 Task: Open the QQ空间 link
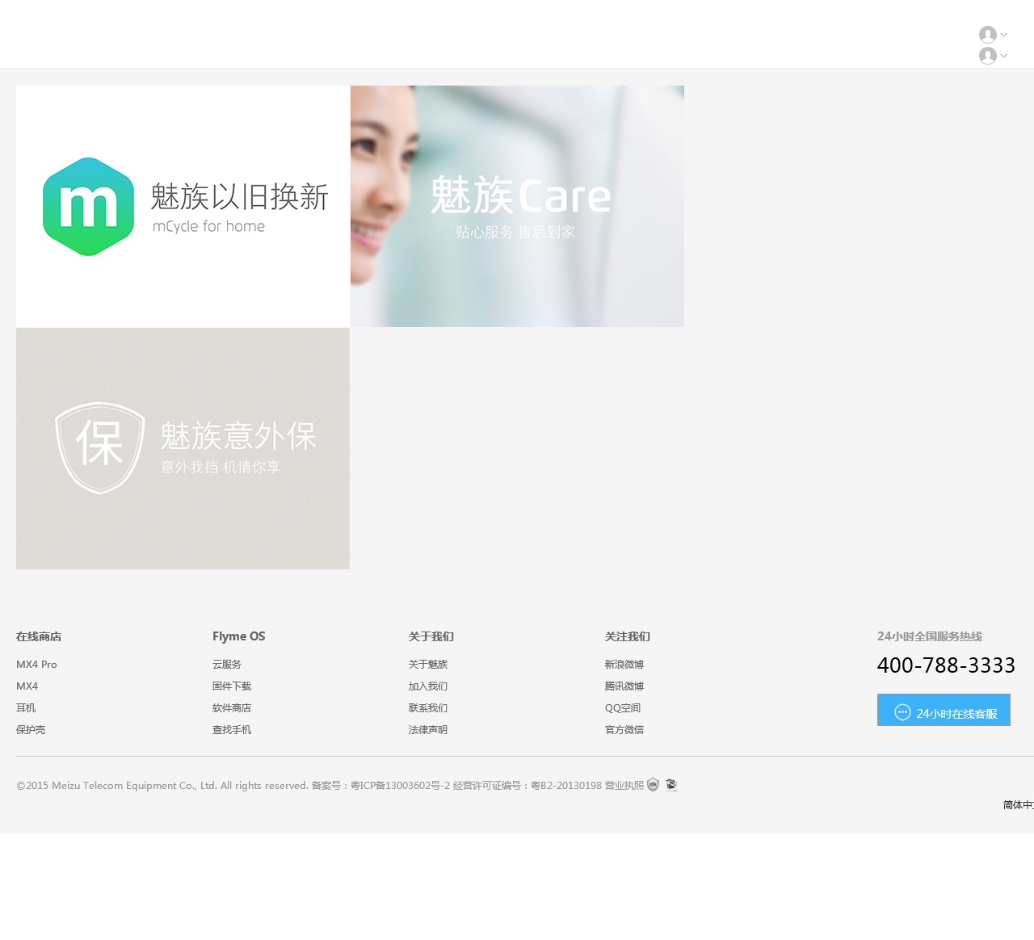point(623,708)
